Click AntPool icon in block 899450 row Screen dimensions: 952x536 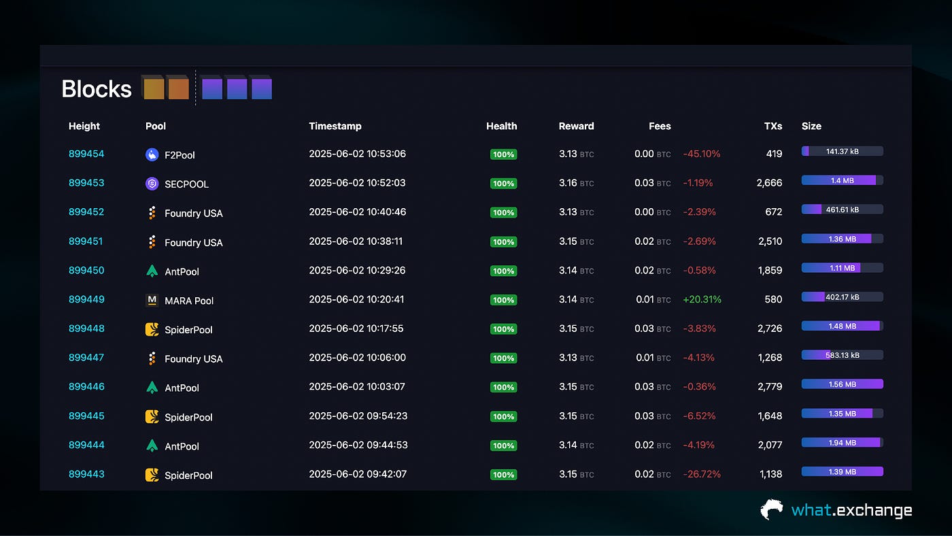coord(152,271)
